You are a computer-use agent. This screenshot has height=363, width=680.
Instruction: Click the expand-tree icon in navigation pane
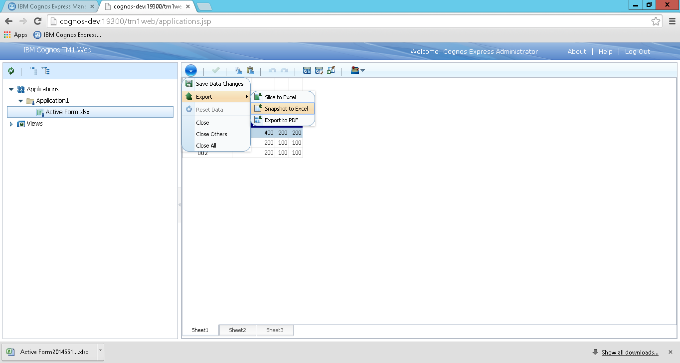(46, 71)
